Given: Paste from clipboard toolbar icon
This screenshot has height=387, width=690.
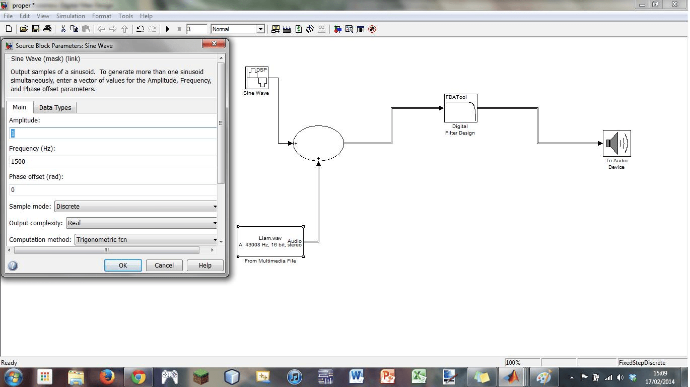Looking at the screenshot, I should pos(86,29).
